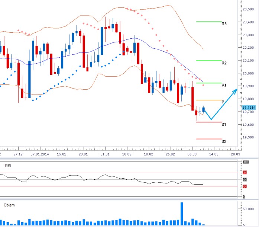Select the R1 resistance level label
The width and height of the screenshot is (259, 227).
[x=224, y=85]
